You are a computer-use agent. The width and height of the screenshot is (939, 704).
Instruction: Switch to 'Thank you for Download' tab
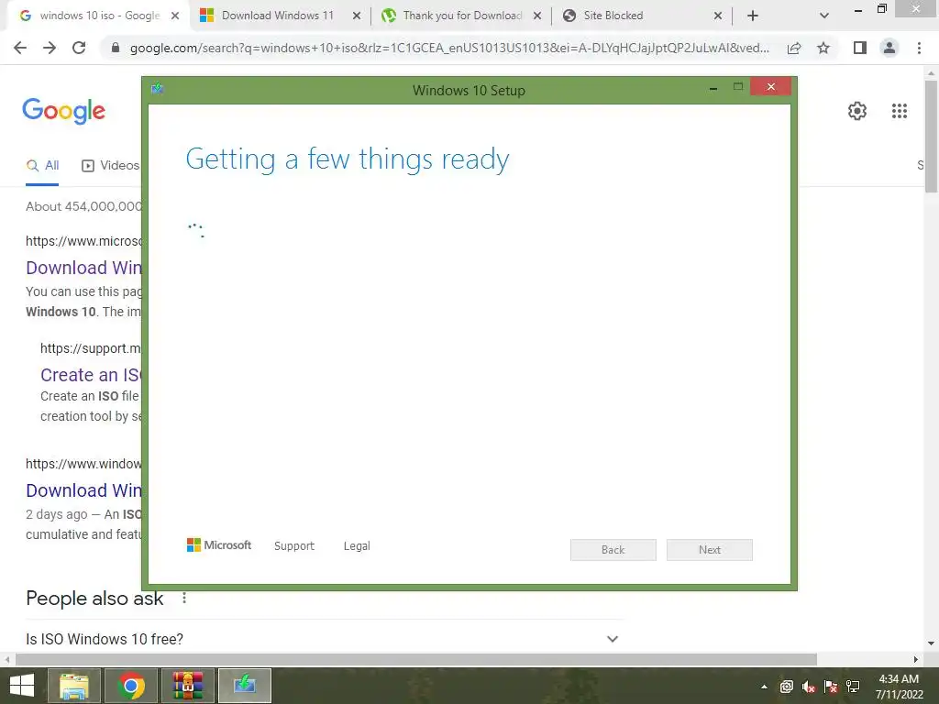(x=462, y=16)
